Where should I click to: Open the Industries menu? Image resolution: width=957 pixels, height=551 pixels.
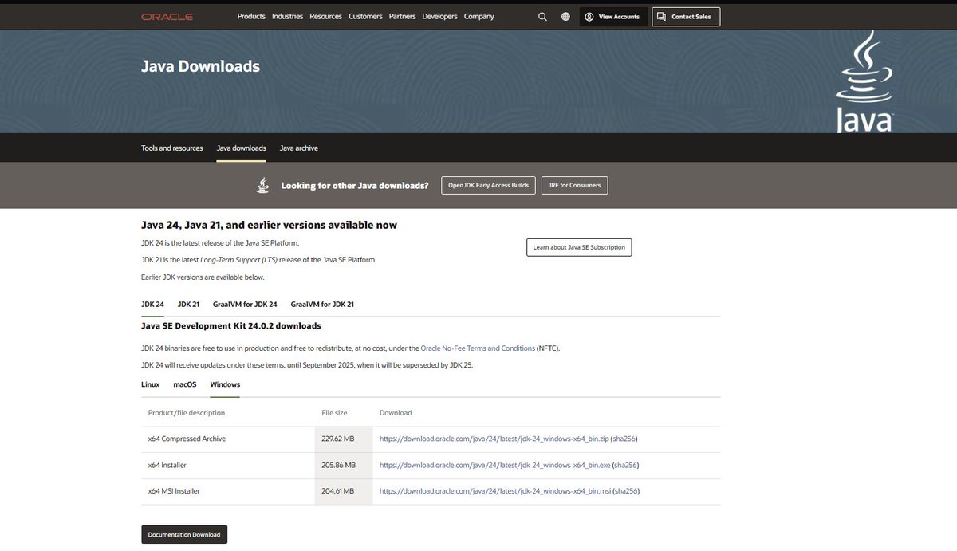tap(287, 17)
